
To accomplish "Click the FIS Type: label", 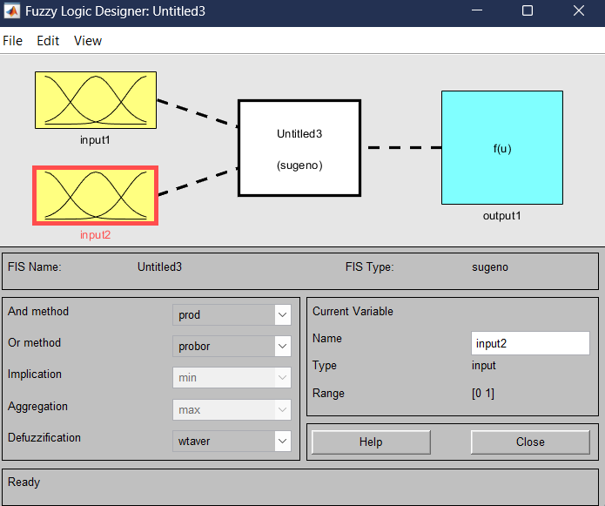I will point(370,267).
